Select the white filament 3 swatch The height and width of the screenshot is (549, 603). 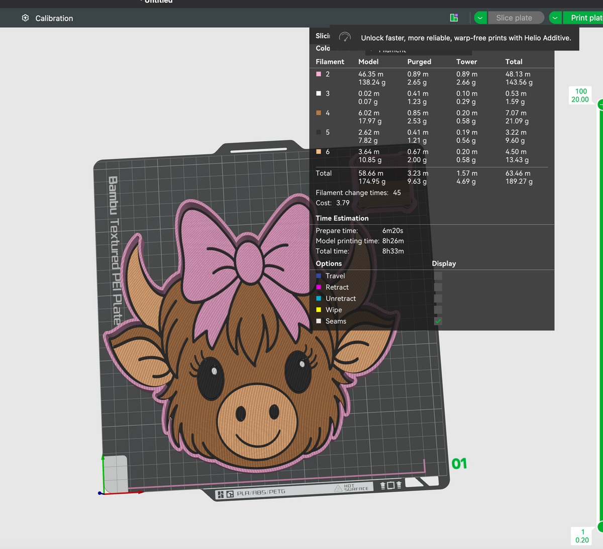[x=319, y=93]
